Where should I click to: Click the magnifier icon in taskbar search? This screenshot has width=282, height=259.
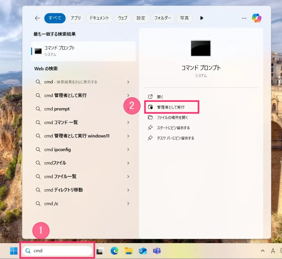(28, 251)
